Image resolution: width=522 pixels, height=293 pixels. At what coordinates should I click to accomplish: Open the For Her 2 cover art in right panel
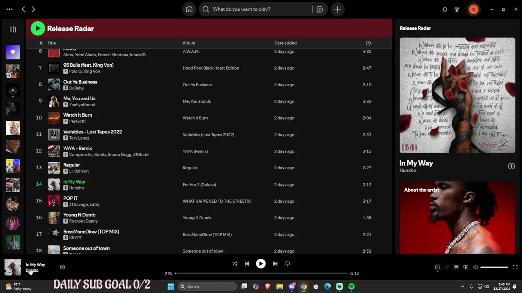457,95
